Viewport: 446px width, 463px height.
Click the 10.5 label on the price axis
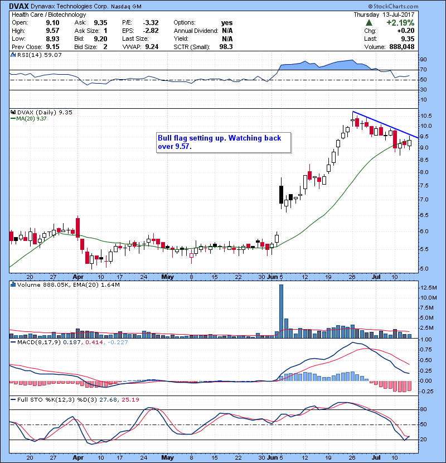[425, 116]
